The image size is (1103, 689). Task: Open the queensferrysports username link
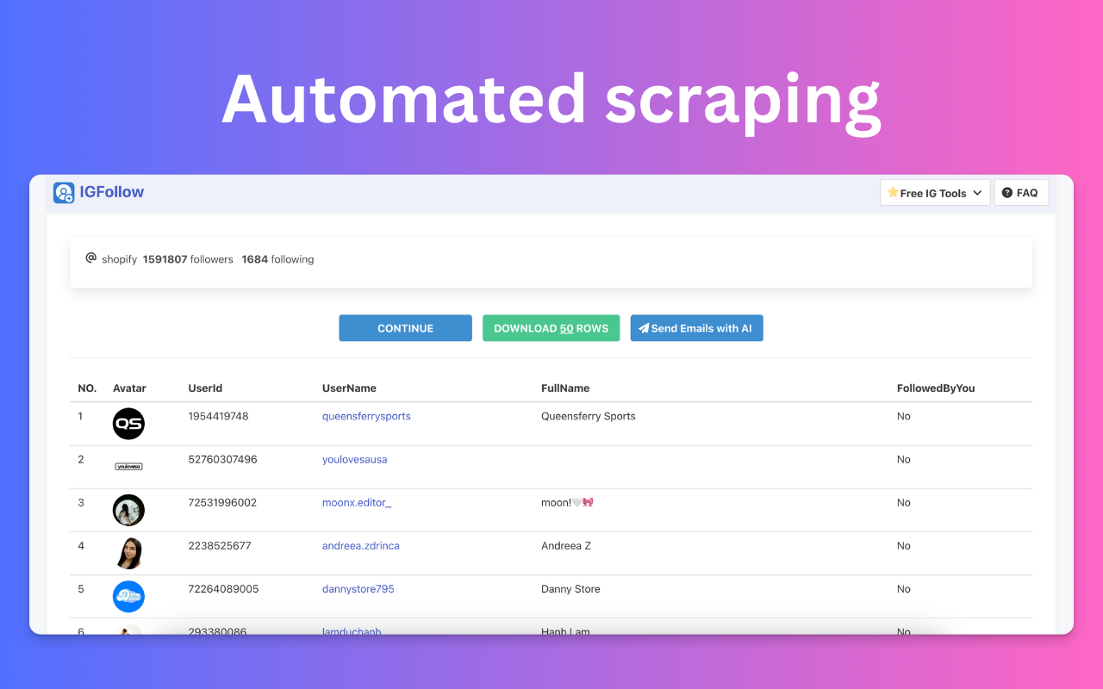click(366, 416)
